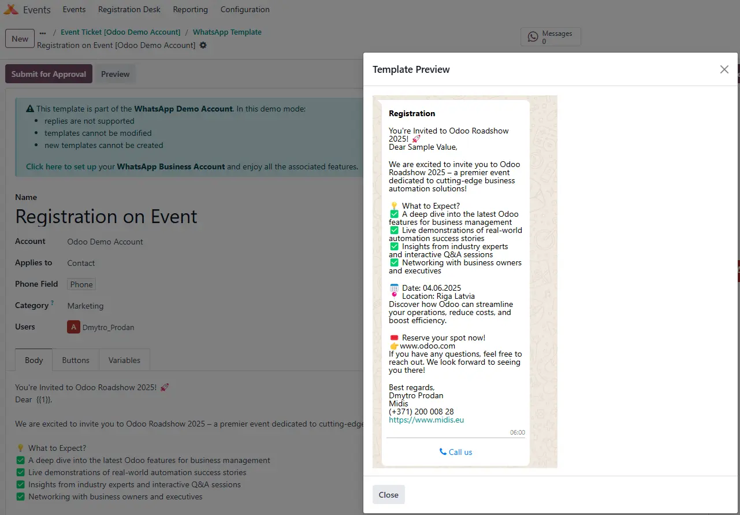Click the Close button in the dialog

[x=388, y=495]
